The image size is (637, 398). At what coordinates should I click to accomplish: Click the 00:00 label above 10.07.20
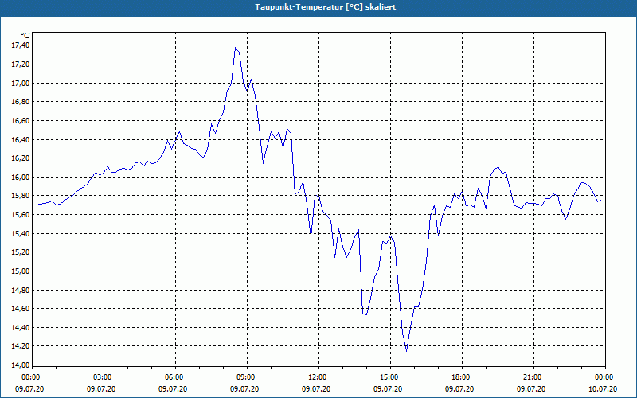604,377
